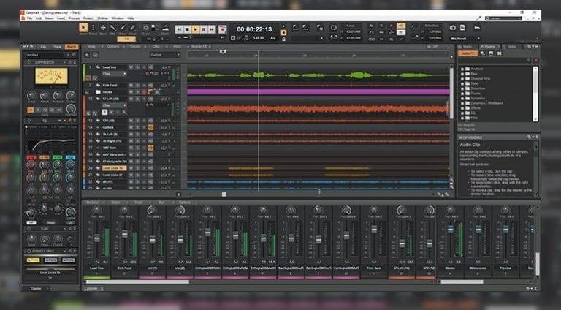Solo the Kick Feed track
The width and height of the screenshot is (561, 310).
(137, 86)
